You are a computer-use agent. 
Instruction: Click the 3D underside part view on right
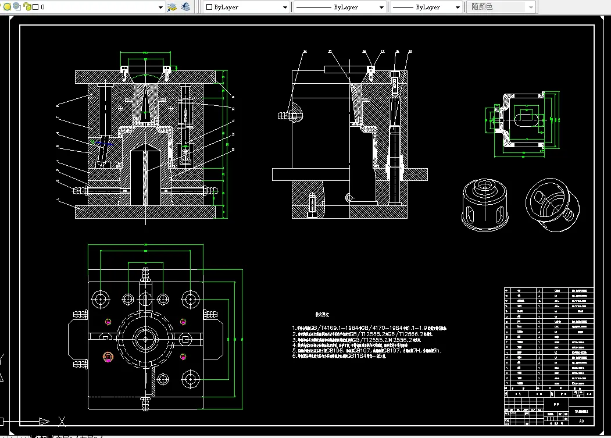[x=552, y=205]
